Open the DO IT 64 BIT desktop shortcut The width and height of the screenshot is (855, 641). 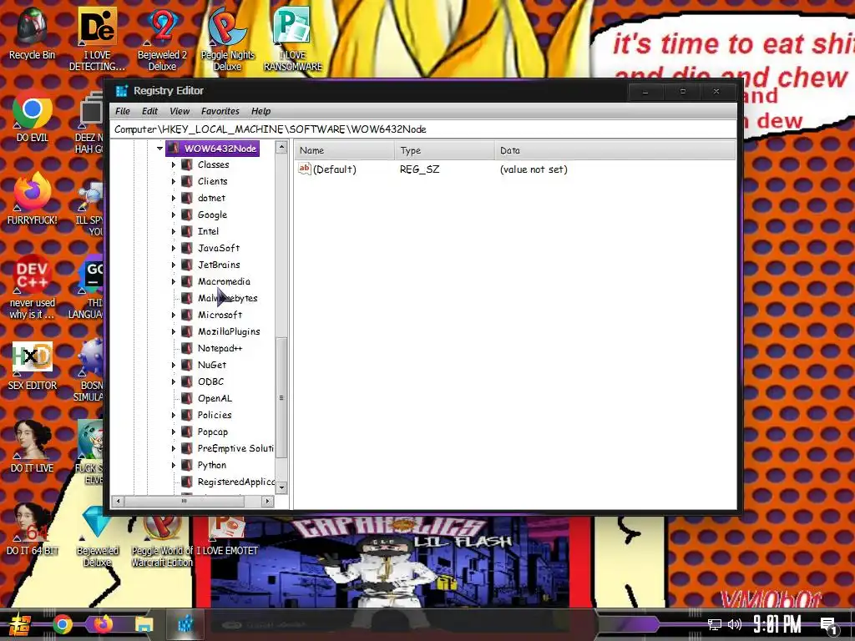pyautogui.click(x=33, y=529)
